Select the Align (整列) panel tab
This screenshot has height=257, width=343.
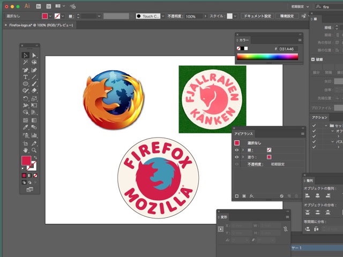[x=309, y=180]
